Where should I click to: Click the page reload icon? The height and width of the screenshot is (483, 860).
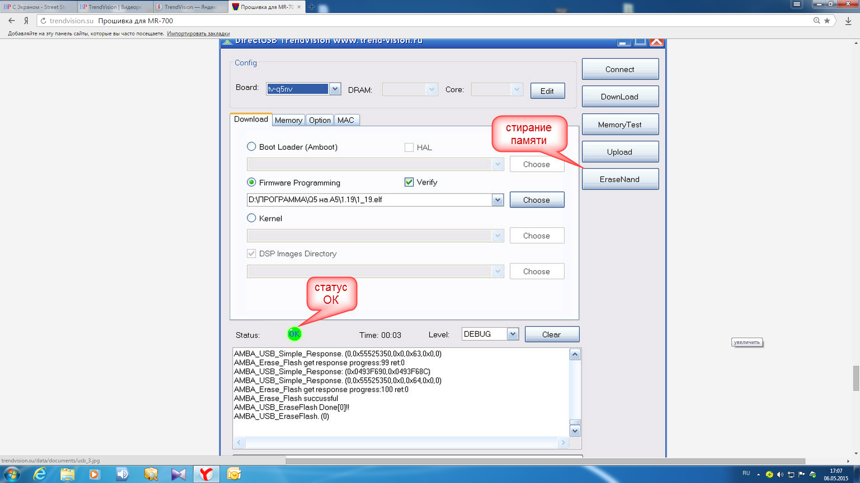(x=43, y=21)
